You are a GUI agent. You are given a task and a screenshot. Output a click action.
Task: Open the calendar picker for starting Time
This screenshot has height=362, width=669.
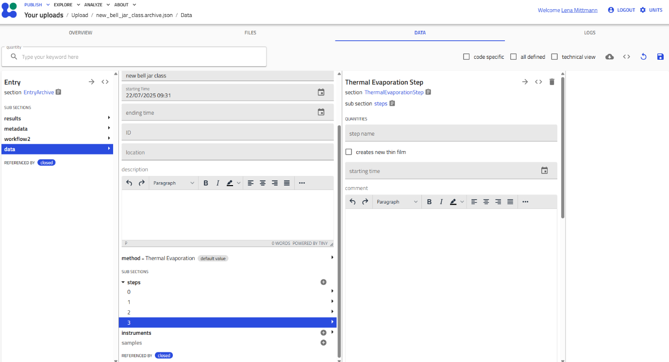(321, 92)
